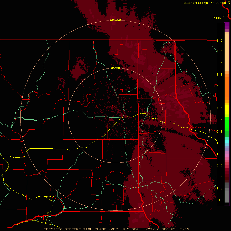Click the 3.4 value on color scale
Screen dimensions: 231x231
tap(219, 120)
